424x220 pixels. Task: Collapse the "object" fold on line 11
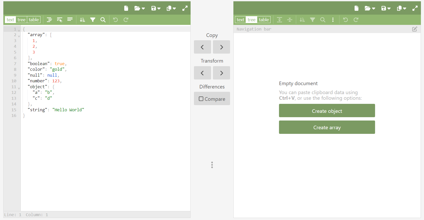click(x=19, y=88)
